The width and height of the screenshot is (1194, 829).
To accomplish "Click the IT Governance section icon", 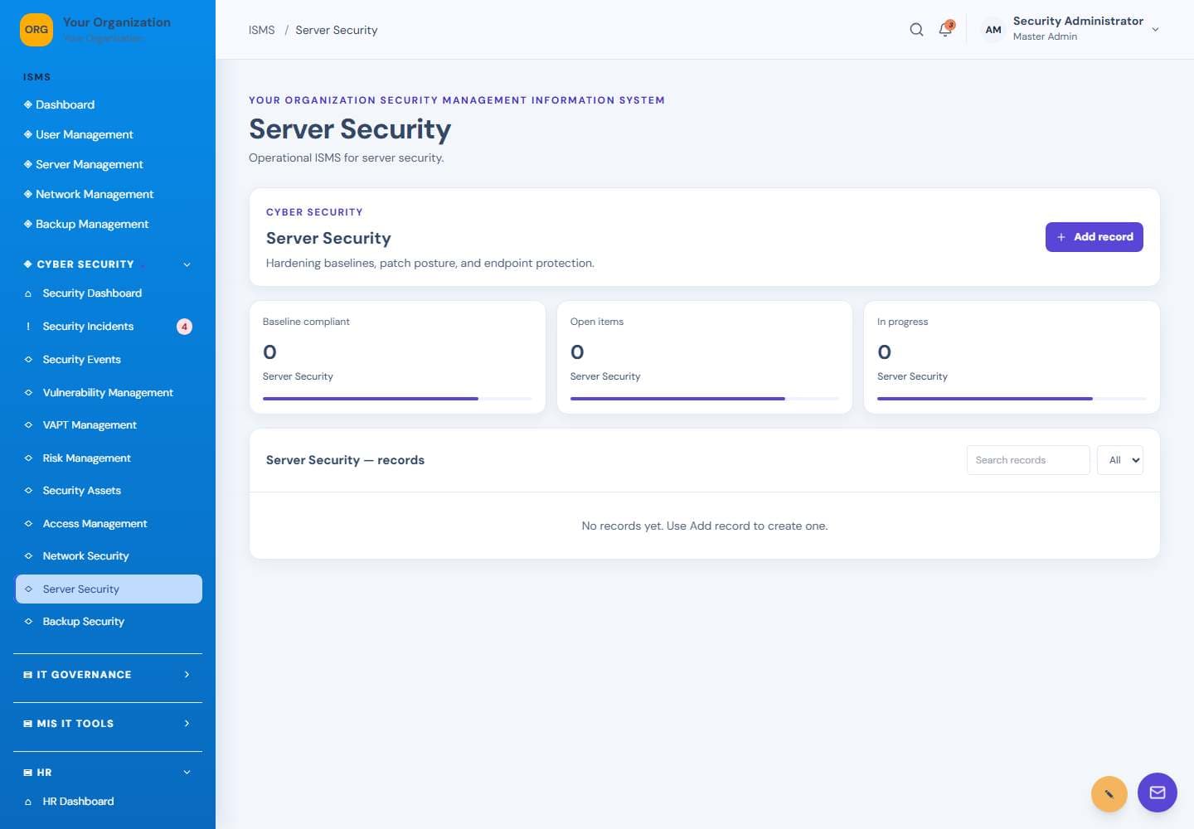I will click(28, 675).
